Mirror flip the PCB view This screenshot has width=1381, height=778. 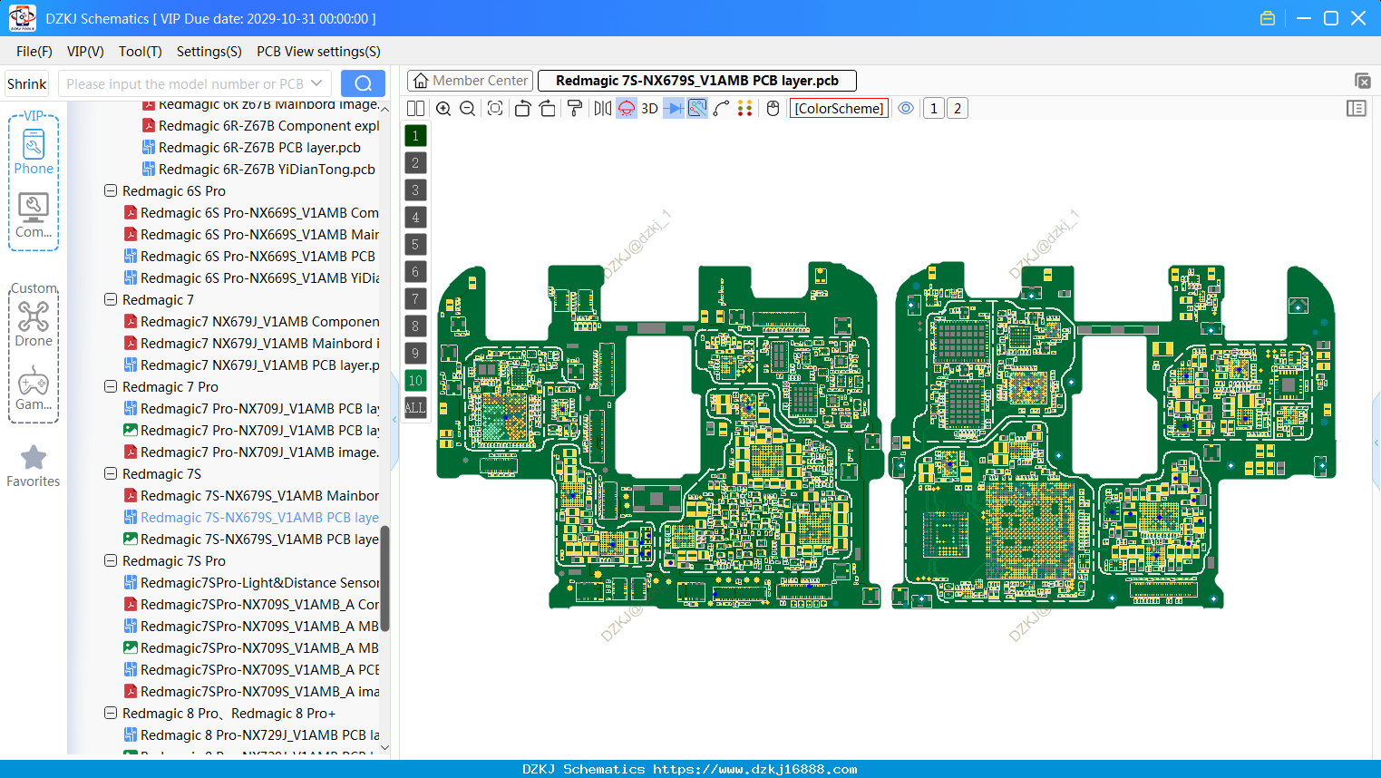[x=603, y=109]
